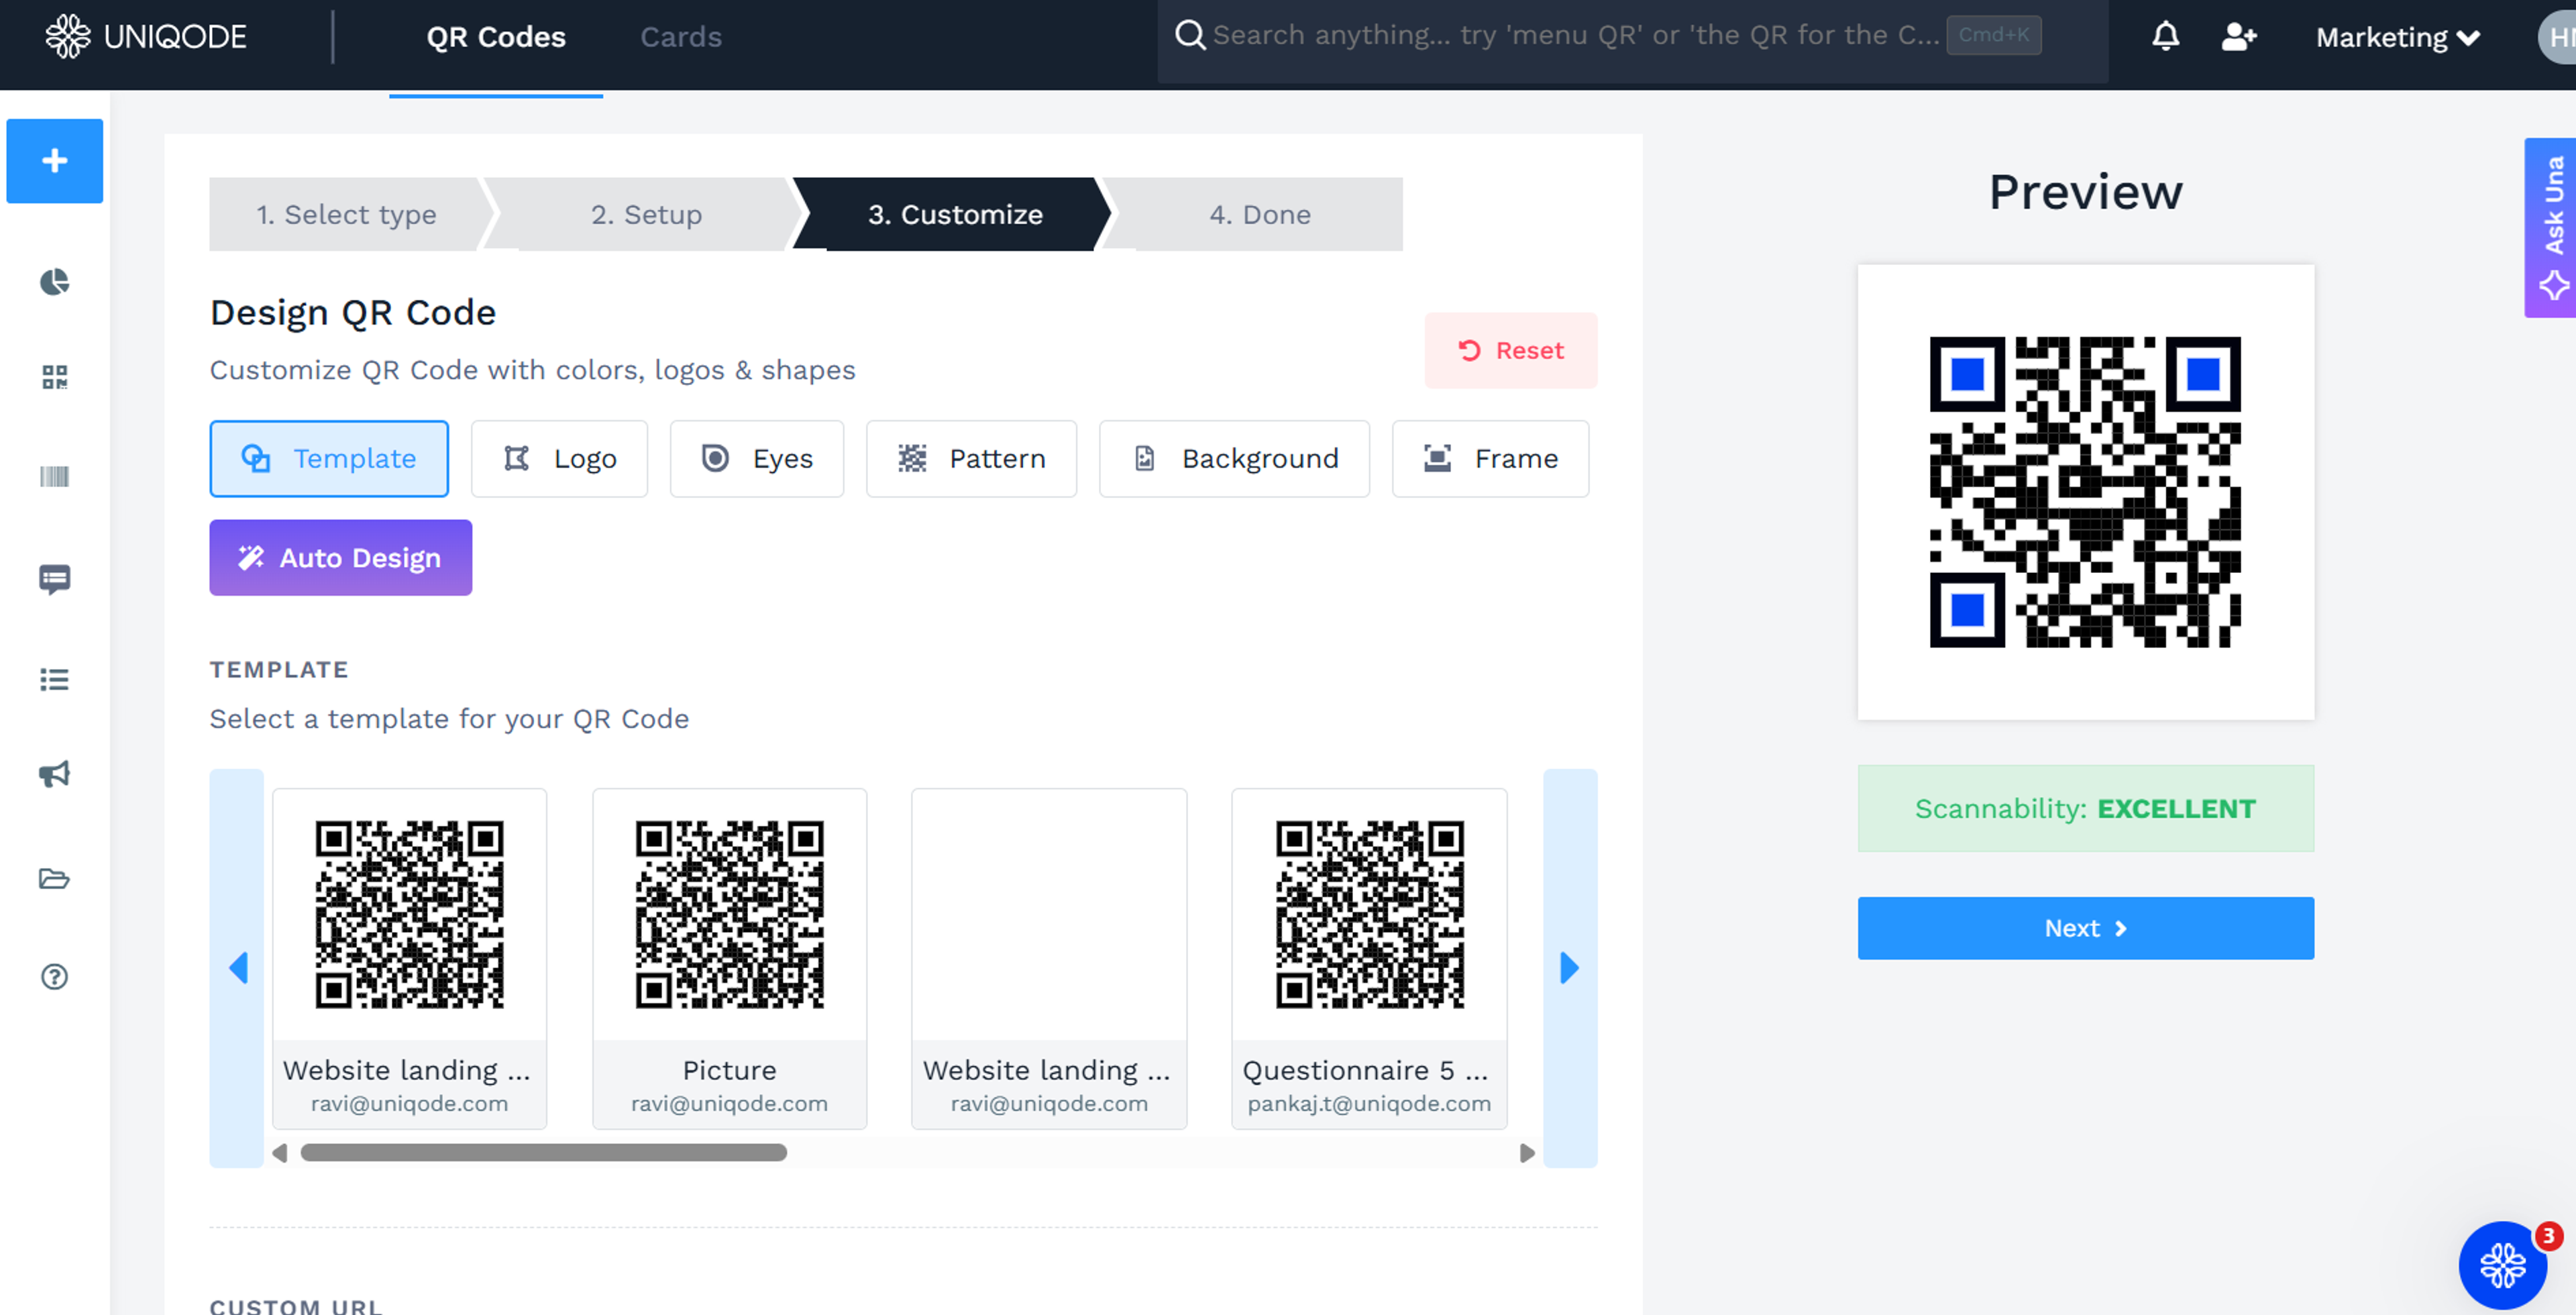Select the Background design option
The image size is (2576, 1315).
pos(1234,458)
